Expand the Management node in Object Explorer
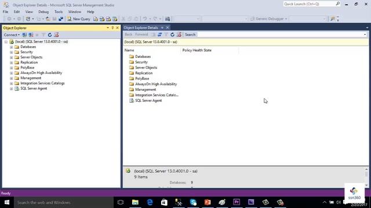 click(x=11, y=78)
